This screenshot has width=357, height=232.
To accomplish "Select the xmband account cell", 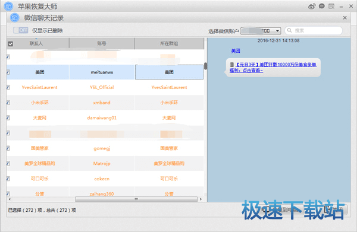I will tap(102, 103).
